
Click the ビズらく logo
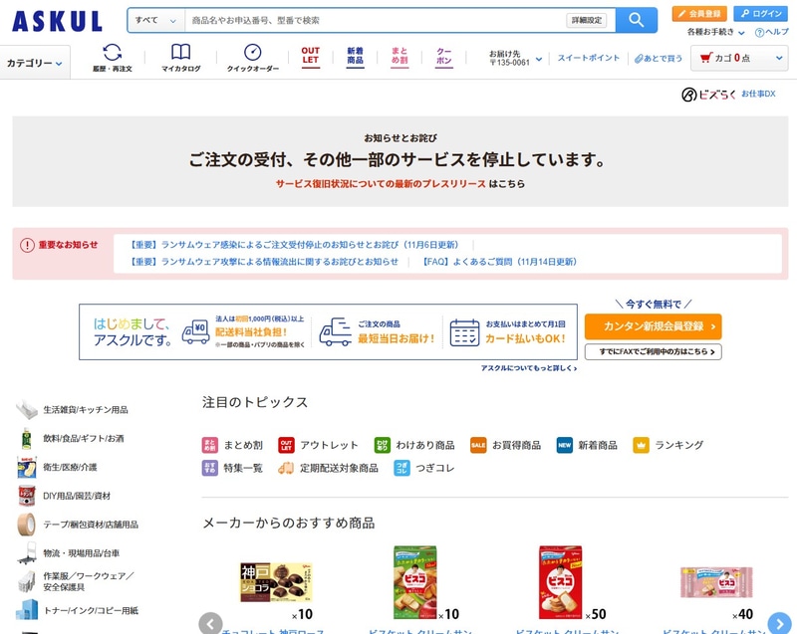[x=708, y=95]
